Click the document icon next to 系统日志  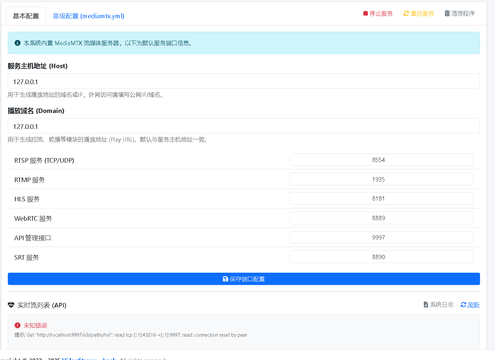click(426, 304)
